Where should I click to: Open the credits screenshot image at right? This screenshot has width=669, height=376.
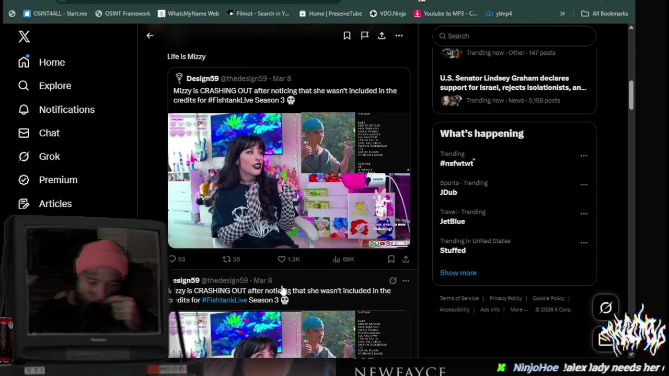pos(355,143)
